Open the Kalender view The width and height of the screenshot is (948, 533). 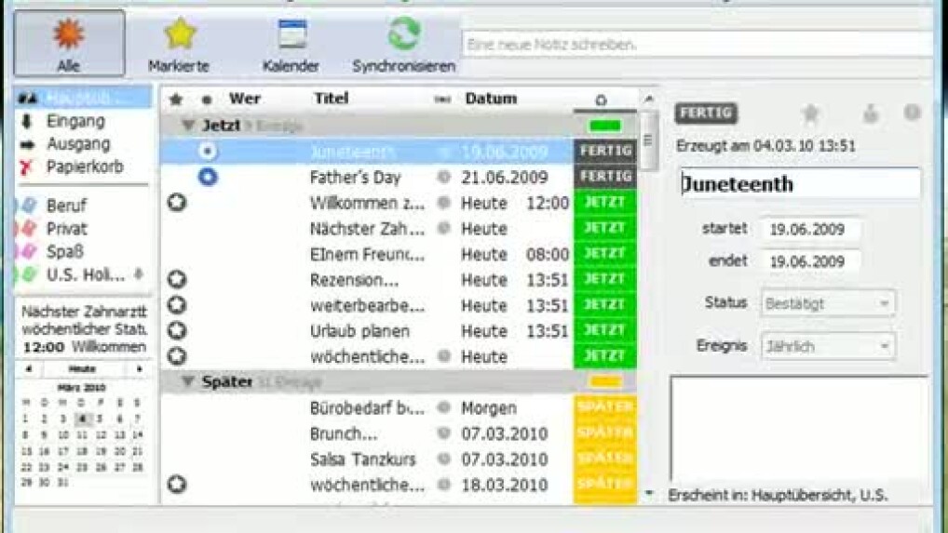tap(291, 43)
